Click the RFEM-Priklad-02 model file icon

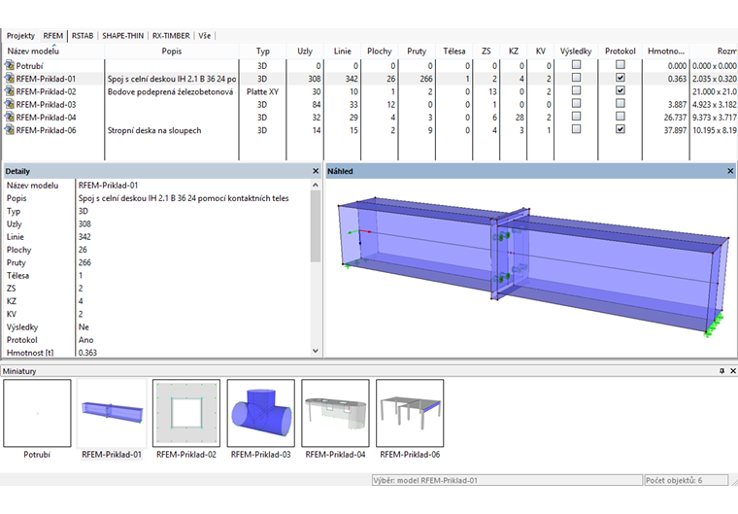9,91
